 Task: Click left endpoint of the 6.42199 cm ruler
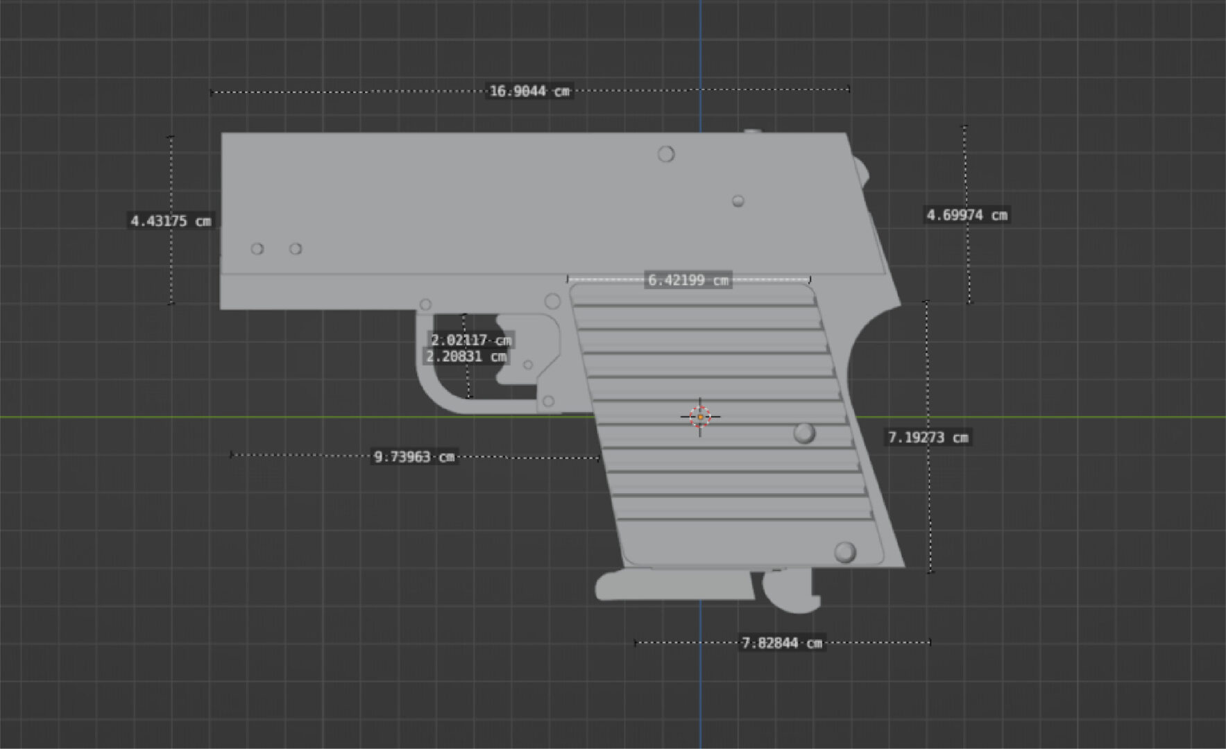pos(568,279)
